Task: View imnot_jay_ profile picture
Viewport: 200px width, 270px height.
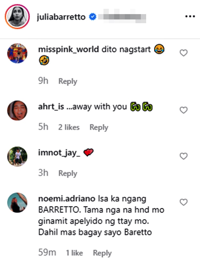Action: tap(17, 157)
